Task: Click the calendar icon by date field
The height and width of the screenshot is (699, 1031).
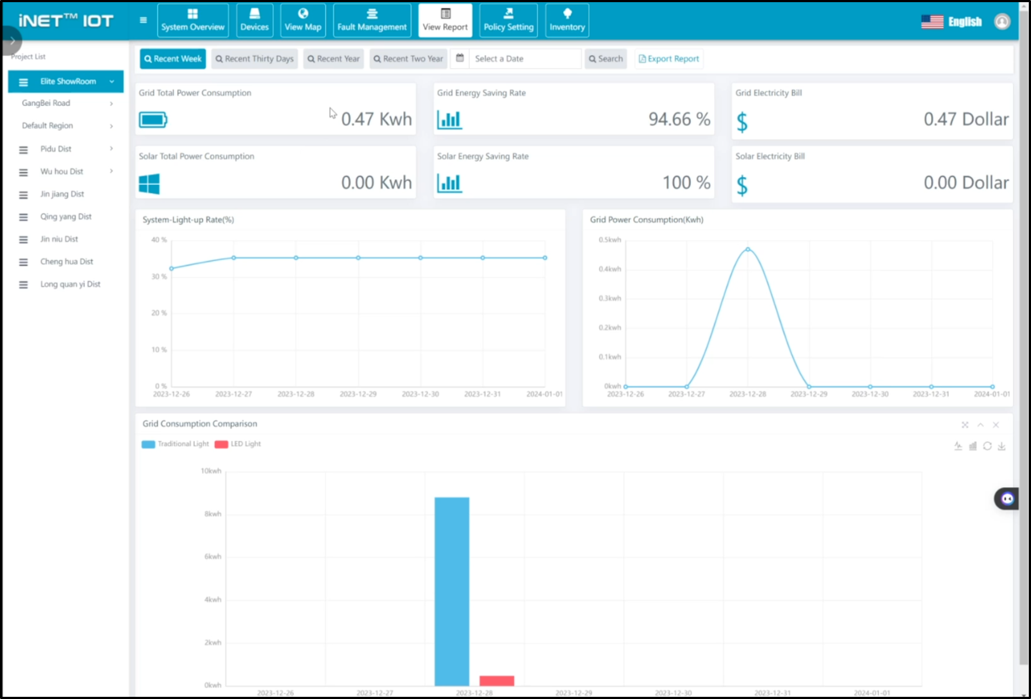Action: [x=460, y=58]
